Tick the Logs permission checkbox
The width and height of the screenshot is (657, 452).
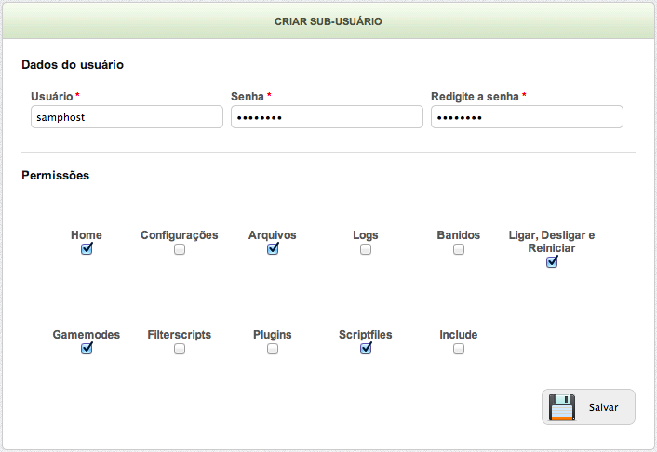pos(366,249)
